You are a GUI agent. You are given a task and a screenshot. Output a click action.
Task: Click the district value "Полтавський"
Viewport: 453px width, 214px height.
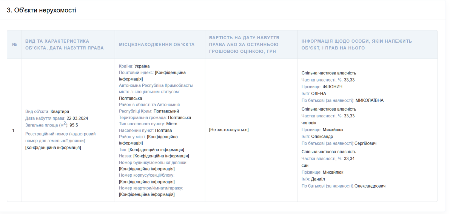[x=166, y=111]
